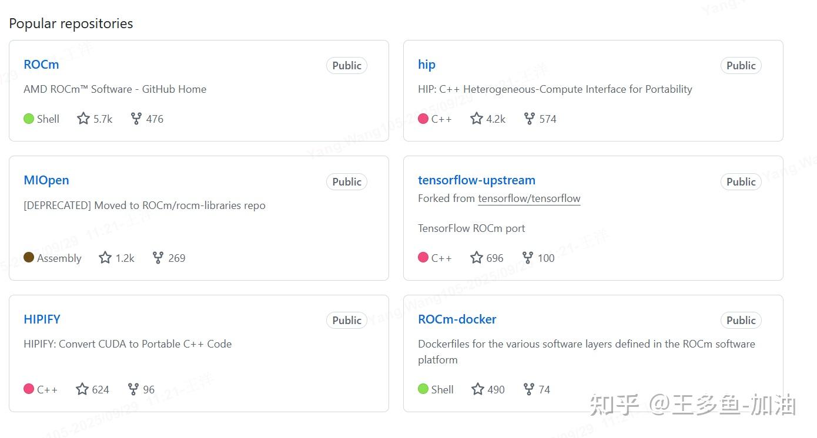
Task: Click the fork icon on tensorflow-upstream card
Action: tap(528, 258)
